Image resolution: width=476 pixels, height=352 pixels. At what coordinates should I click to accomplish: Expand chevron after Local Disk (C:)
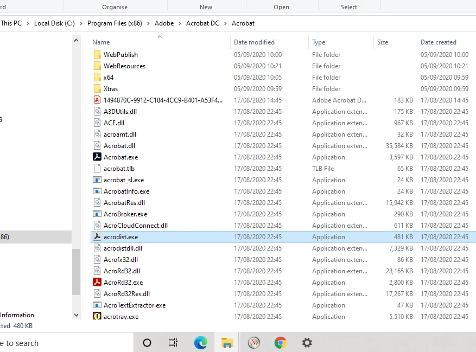(81, 23)
